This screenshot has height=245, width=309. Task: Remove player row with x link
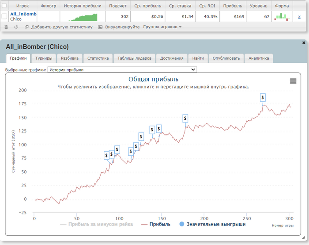pyautogui.click(x=299, y=17)
